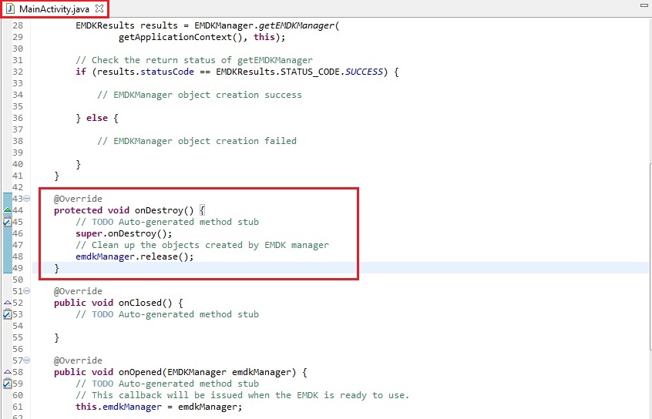652x419 pixels.
Task: Open the TODO task marker on line 45
Action: coord(8,222)
